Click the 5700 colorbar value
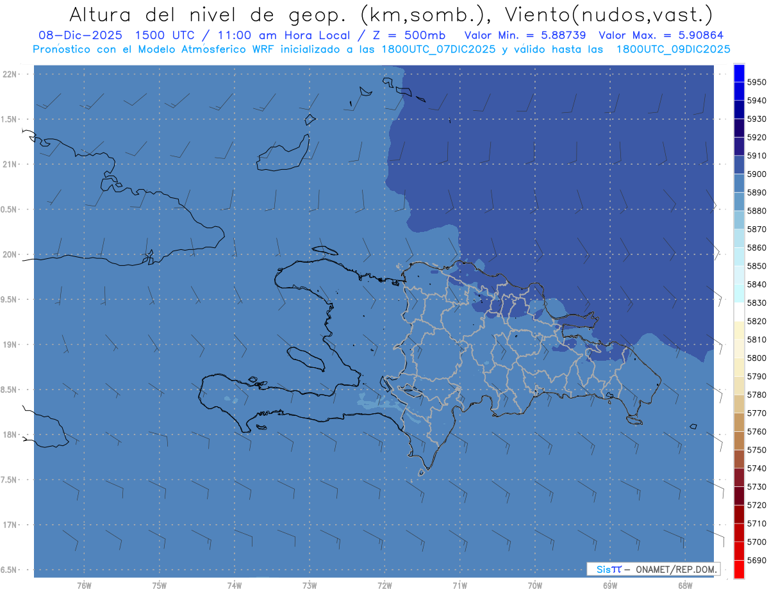Screen dimensions: 769x594 pos(756,541)
